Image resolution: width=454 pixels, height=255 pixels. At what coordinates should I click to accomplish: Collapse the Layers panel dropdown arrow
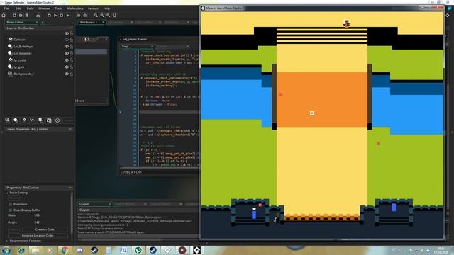click(70, 28)
